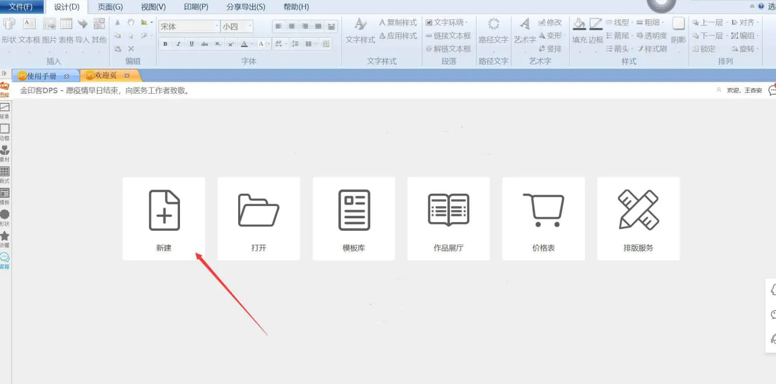Screen dimensions: 776x384
Task: Open the 文件(F) menu
Action: coord(20,7)
